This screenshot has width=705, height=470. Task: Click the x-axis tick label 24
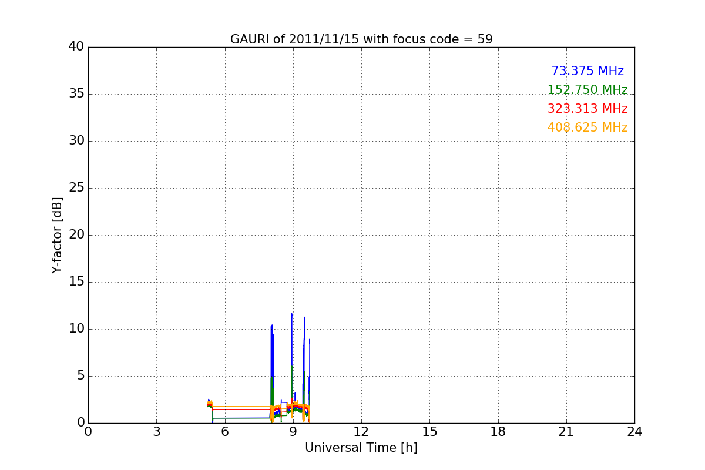[634, 432]
